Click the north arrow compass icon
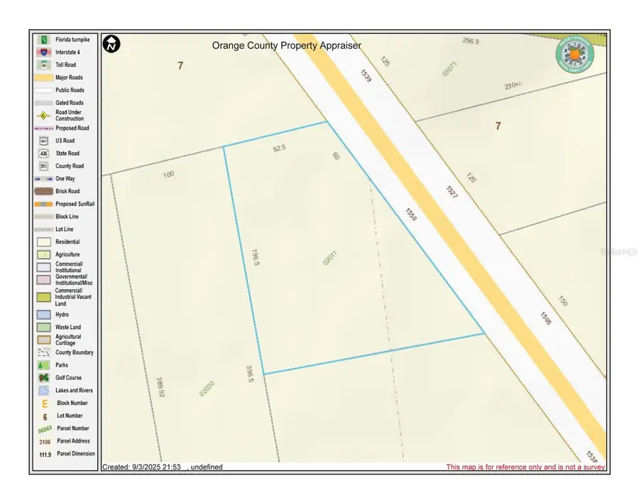 pos(111,44)
